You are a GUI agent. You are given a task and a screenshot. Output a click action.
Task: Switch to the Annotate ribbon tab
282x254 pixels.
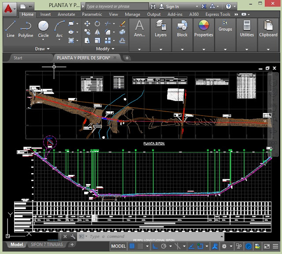(66, 14)
